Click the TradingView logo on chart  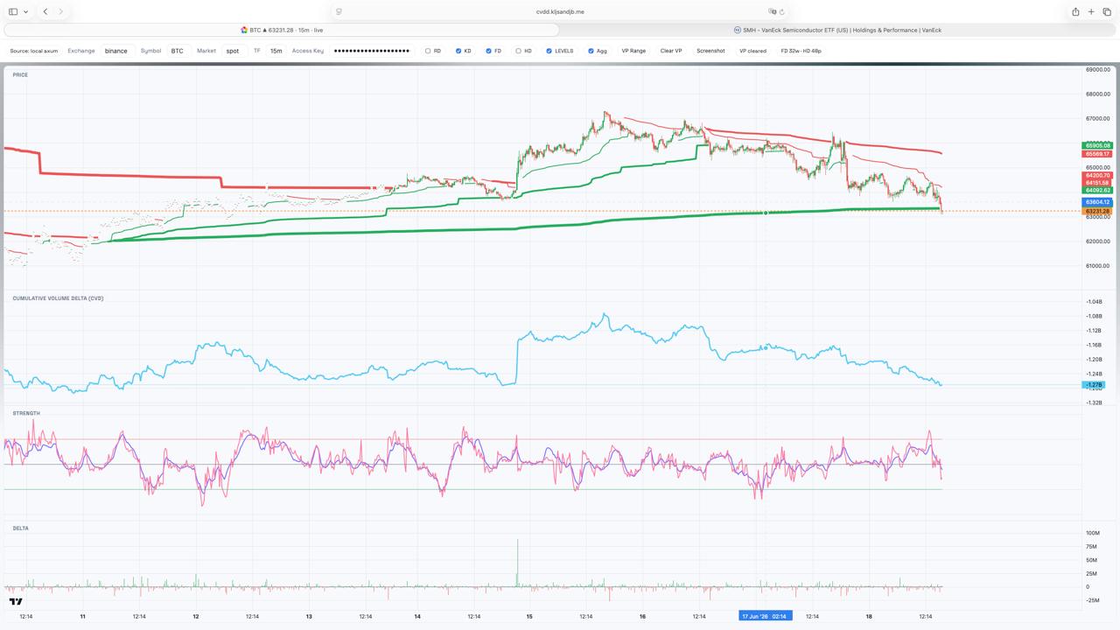(16, 601)
